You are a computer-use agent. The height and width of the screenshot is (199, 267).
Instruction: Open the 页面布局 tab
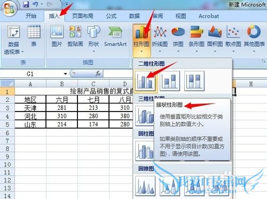[83, 16]
